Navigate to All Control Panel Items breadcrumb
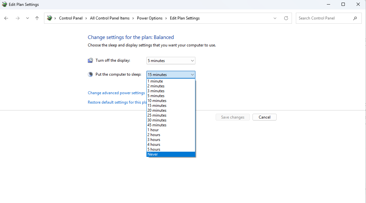 tap(110, 18)
